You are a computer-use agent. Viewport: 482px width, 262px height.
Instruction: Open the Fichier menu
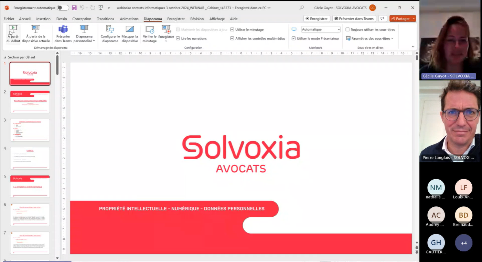[9, 19]
